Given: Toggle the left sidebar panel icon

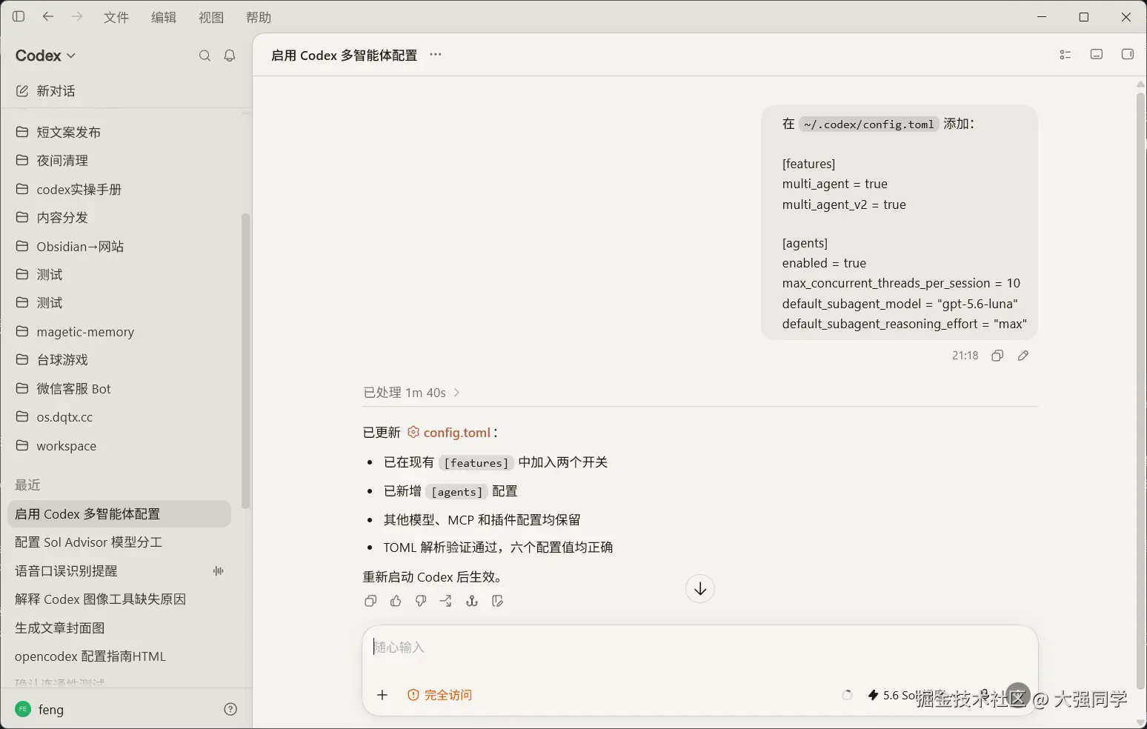Looking at the screenshot, I should [x=19, y=16].
